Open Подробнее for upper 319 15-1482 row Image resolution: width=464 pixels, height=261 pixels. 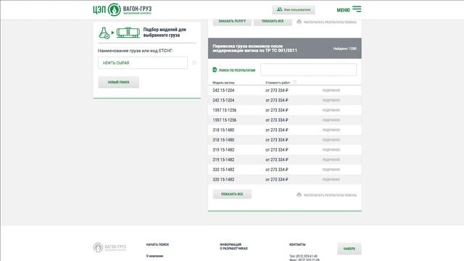click(x=331, y=150)
